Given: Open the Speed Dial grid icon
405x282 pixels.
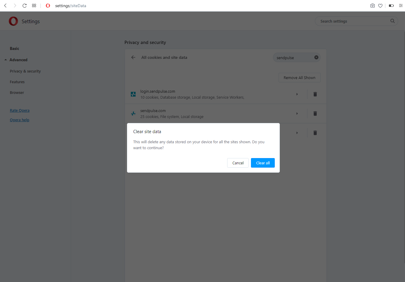Looking at the screenshot, I should tap(34, 6).
